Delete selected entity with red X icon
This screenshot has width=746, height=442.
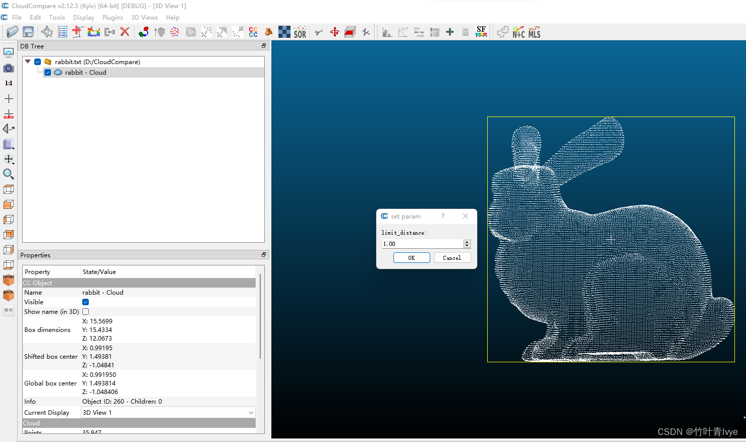coord(125,32)
